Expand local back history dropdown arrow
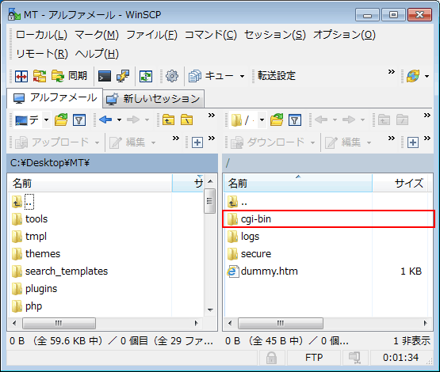 (119, 120)
